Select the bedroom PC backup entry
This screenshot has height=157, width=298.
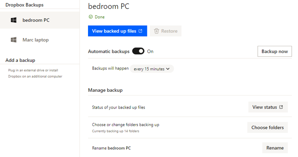36,20
